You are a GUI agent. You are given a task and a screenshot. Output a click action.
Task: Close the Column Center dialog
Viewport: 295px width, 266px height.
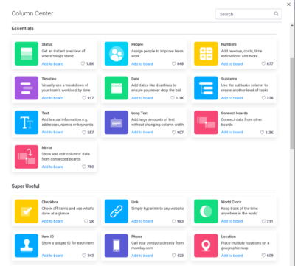coord(288,4)
